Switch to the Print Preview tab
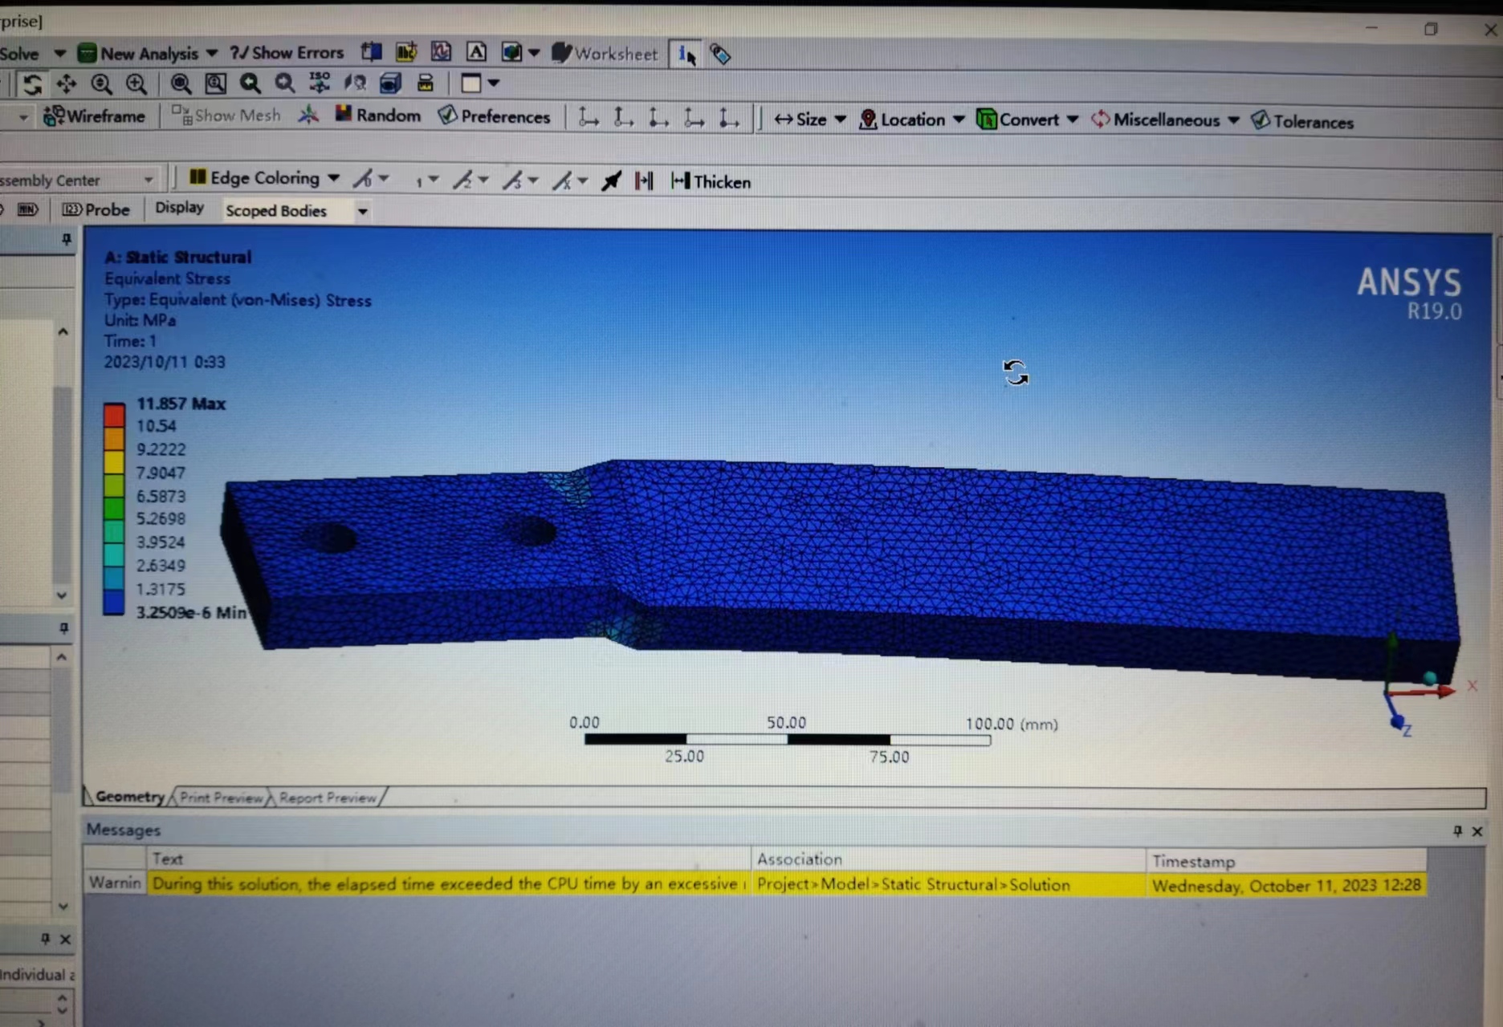 (221, 798)
